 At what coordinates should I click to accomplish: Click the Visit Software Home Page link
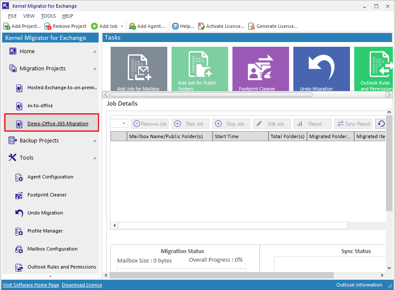(x=31, y=285)
